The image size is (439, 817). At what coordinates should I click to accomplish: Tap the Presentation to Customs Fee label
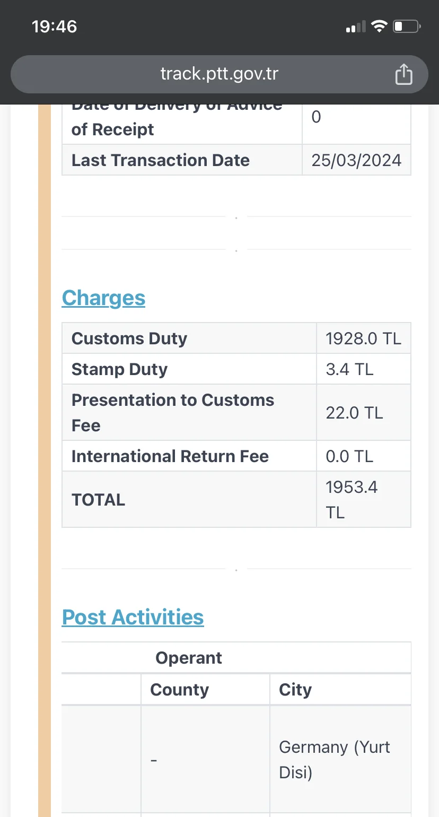click(x=172, y=412)
